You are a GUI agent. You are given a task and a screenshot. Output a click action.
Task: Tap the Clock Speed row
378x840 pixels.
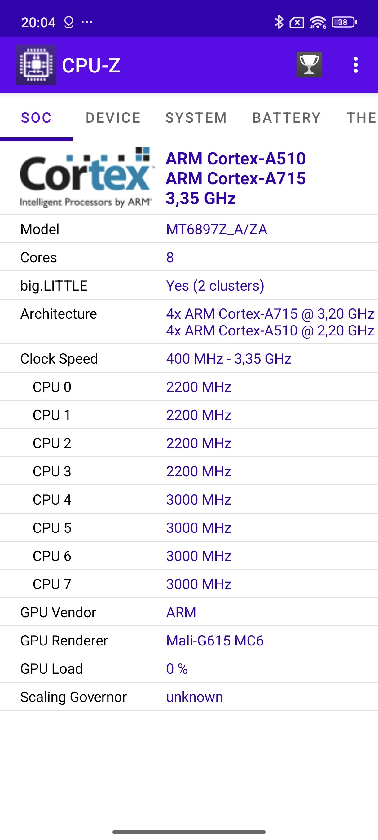pos(189,358)
